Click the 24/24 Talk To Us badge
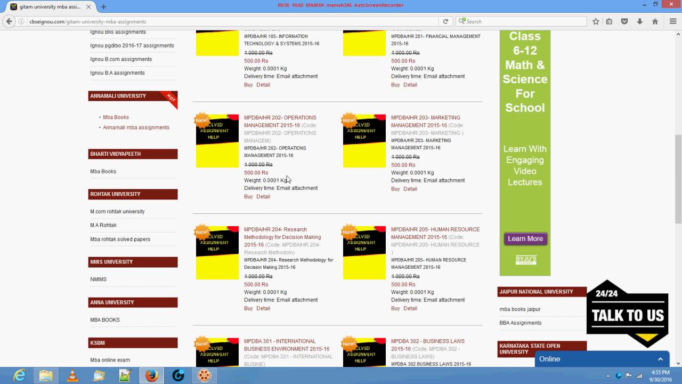Viewport: 682px width, 384px height. (x=628, y=314)
